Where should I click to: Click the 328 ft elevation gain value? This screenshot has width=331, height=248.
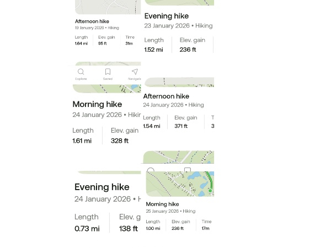[x=120, y=141]
